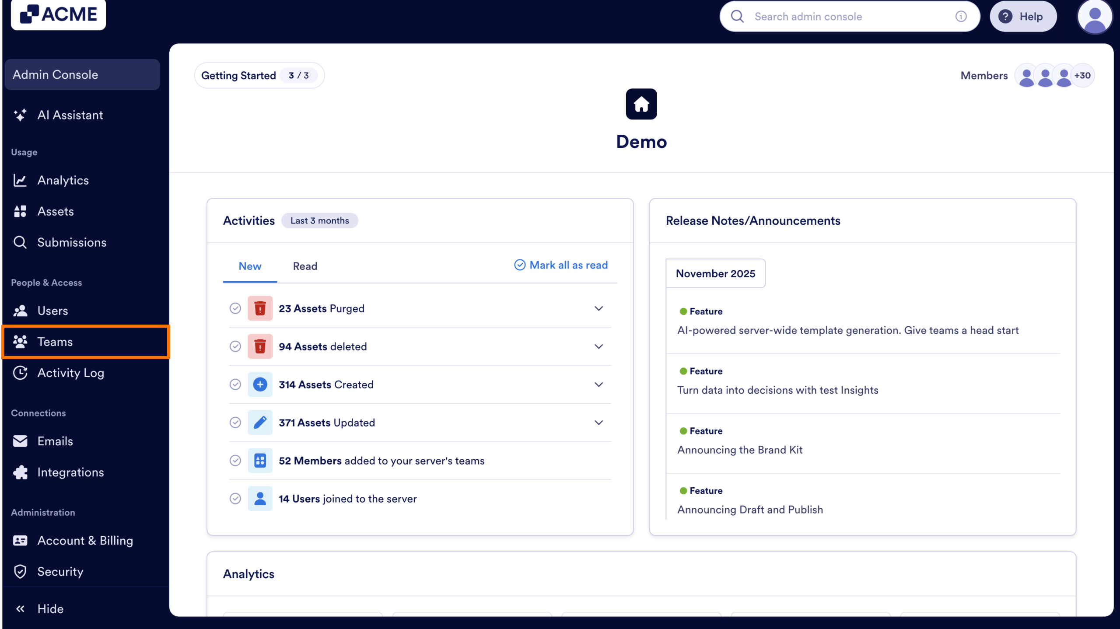1120x629 pixels.
Task: Open the AI Assistant panel
Action: point(70,115)
